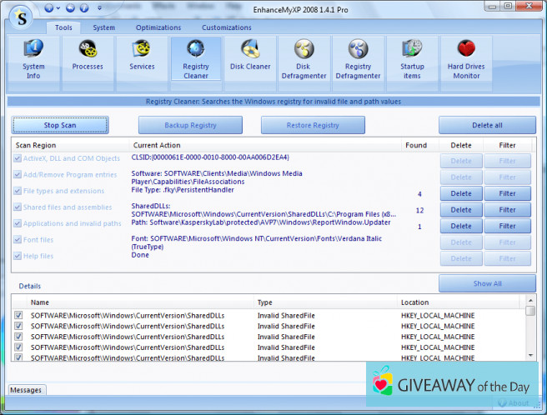Open Startup items manager
This screenshot has width=547, height=415.
pos(412,58)
